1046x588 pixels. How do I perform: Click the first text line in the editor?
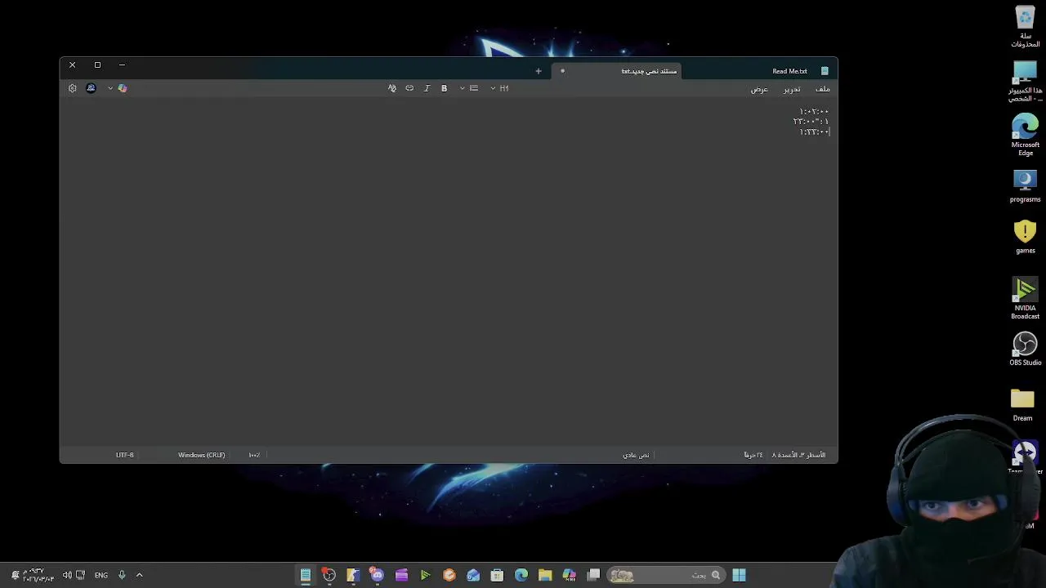point(814,111)
